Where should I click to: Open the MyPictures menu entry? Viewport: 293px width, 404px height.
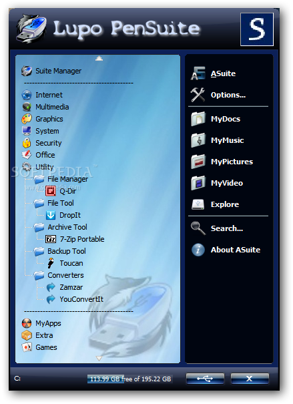tap(232, 162)
